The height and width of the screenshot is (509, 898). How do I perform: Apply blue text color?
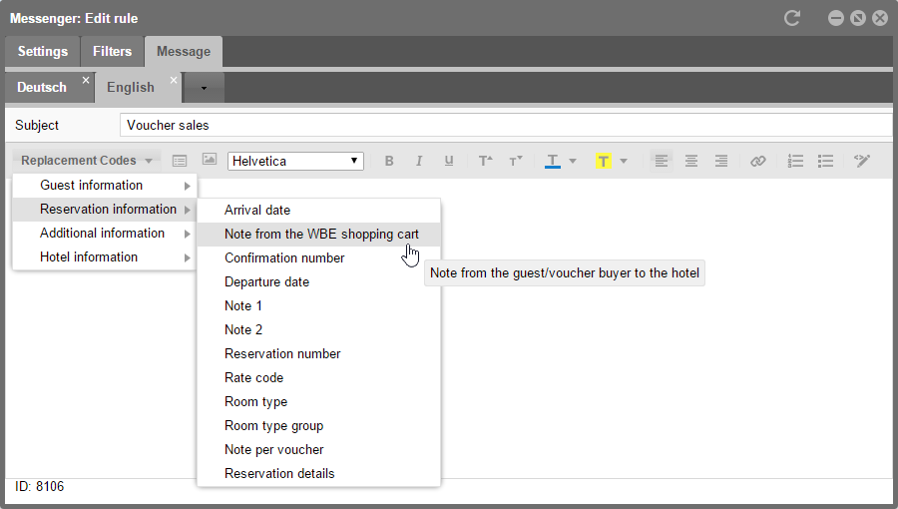pos(552,162)
